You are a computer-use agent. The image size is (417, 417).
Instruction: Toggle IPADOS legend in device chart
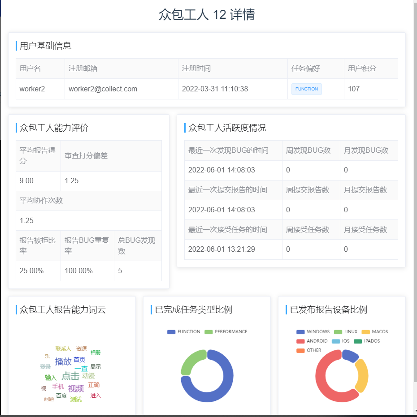[367, 341]
